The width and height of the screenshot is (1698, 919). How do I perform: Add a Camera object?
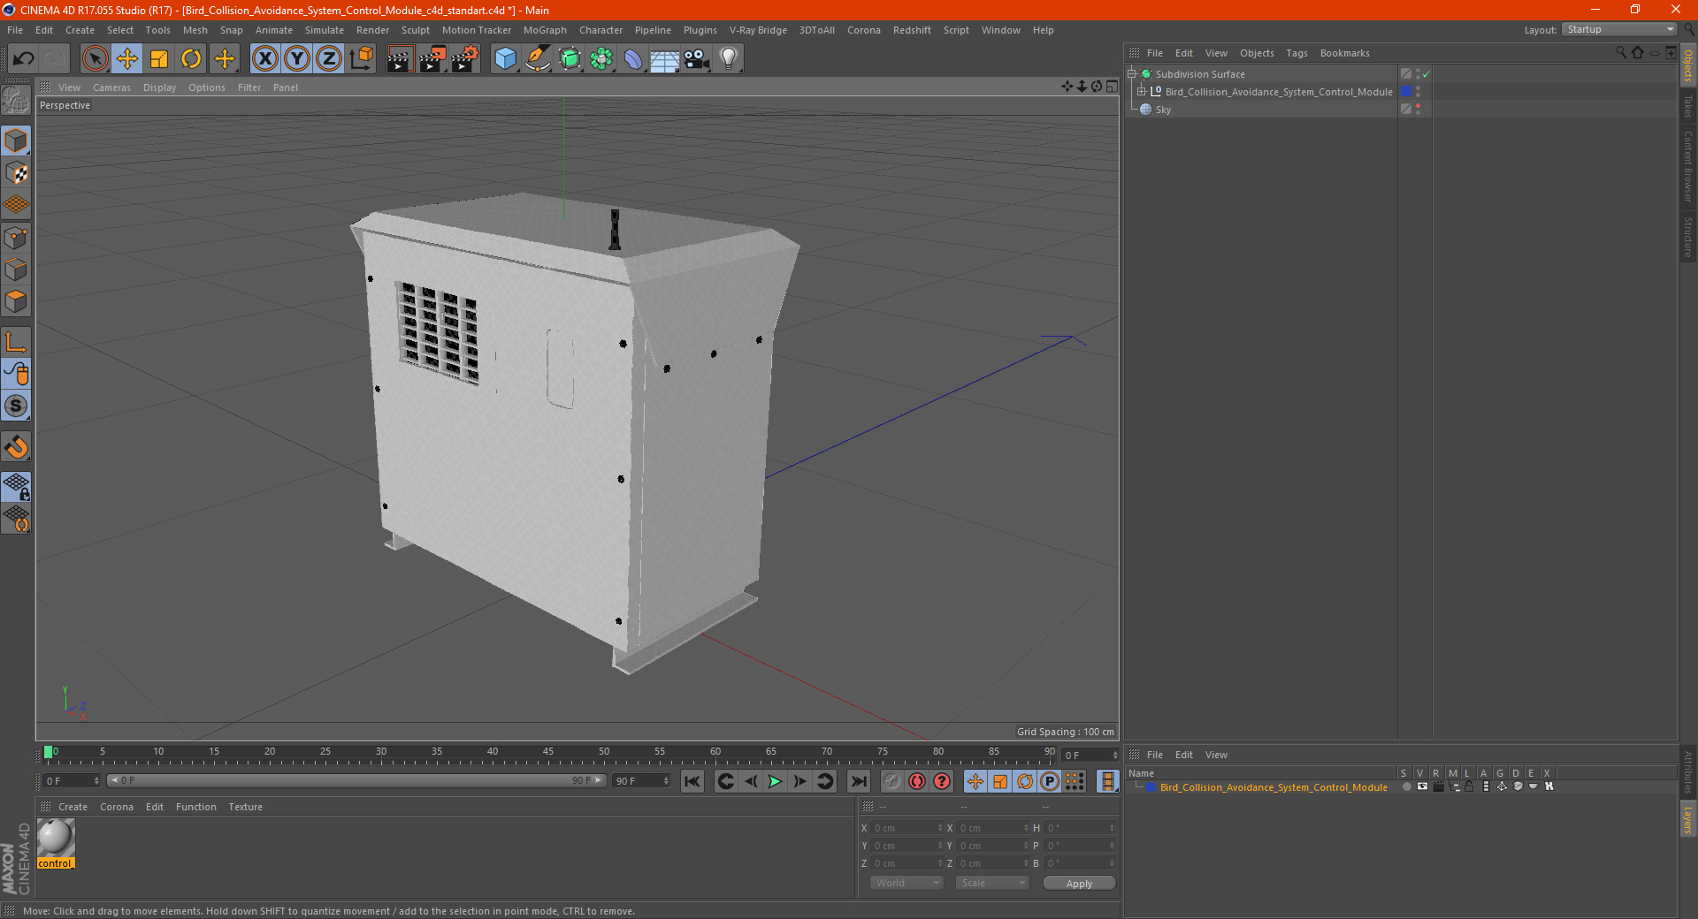(697, 59)
